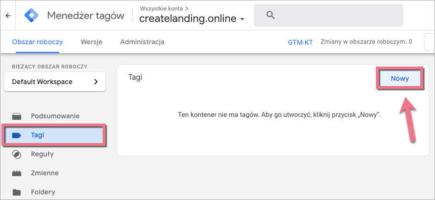The width and height of the screenshot is (435, 200).
Task: Open the Administracja tab
Action: click(142, 42)
